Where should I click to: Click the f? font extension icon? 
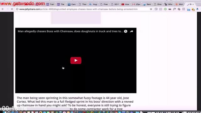(x=174, y=9)
